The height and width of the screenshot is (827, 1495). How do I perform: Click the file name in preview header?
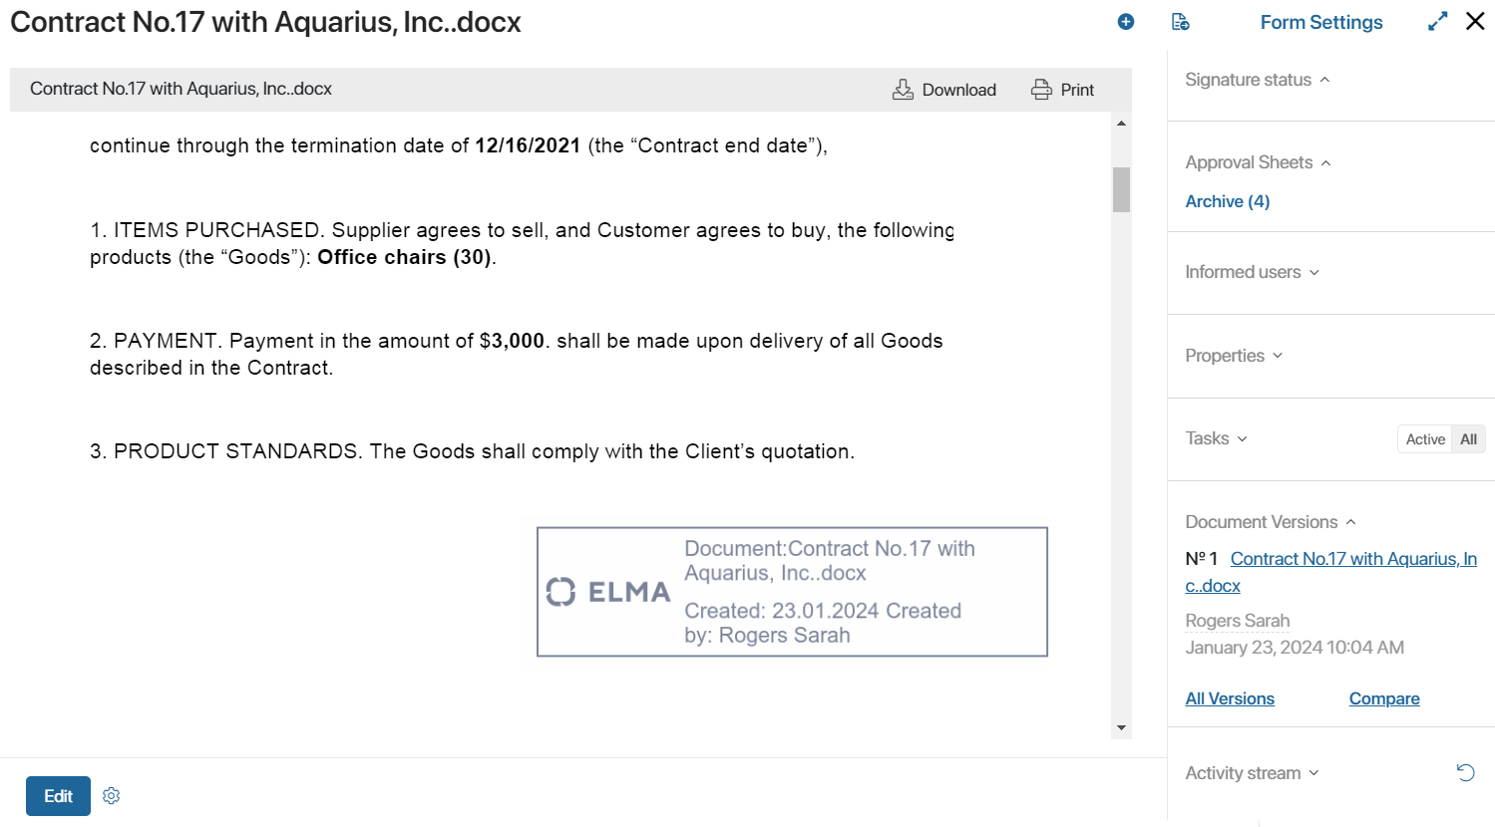click(x=181, y=89)
